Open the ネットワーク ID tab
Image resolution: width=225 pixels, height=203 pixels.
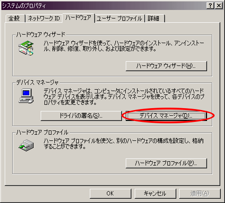(x=43, y=18)
